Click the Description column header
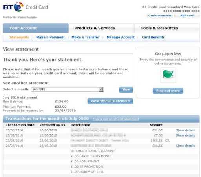The width and height of the screenshot is (201, 177). [x=80, y=125]
